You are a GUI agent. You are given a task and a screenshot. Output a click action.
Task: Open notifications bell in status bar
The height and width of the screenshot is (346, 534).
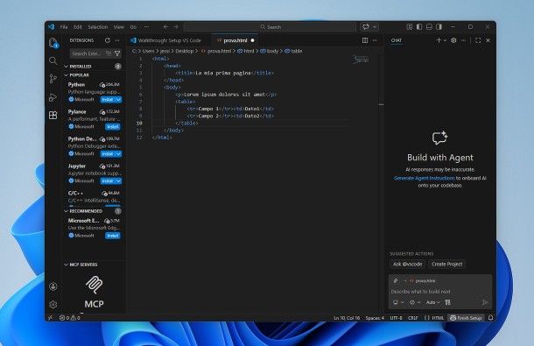[491, 318]
